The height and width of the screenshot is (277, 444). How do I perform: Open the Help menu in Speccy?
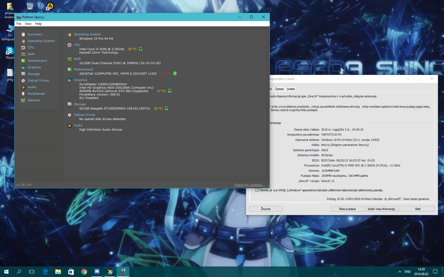[38, 24]
